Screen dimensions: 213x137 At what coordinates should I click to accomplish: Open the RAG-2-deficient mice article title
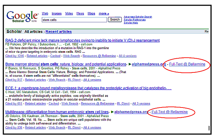coord(82,40)
